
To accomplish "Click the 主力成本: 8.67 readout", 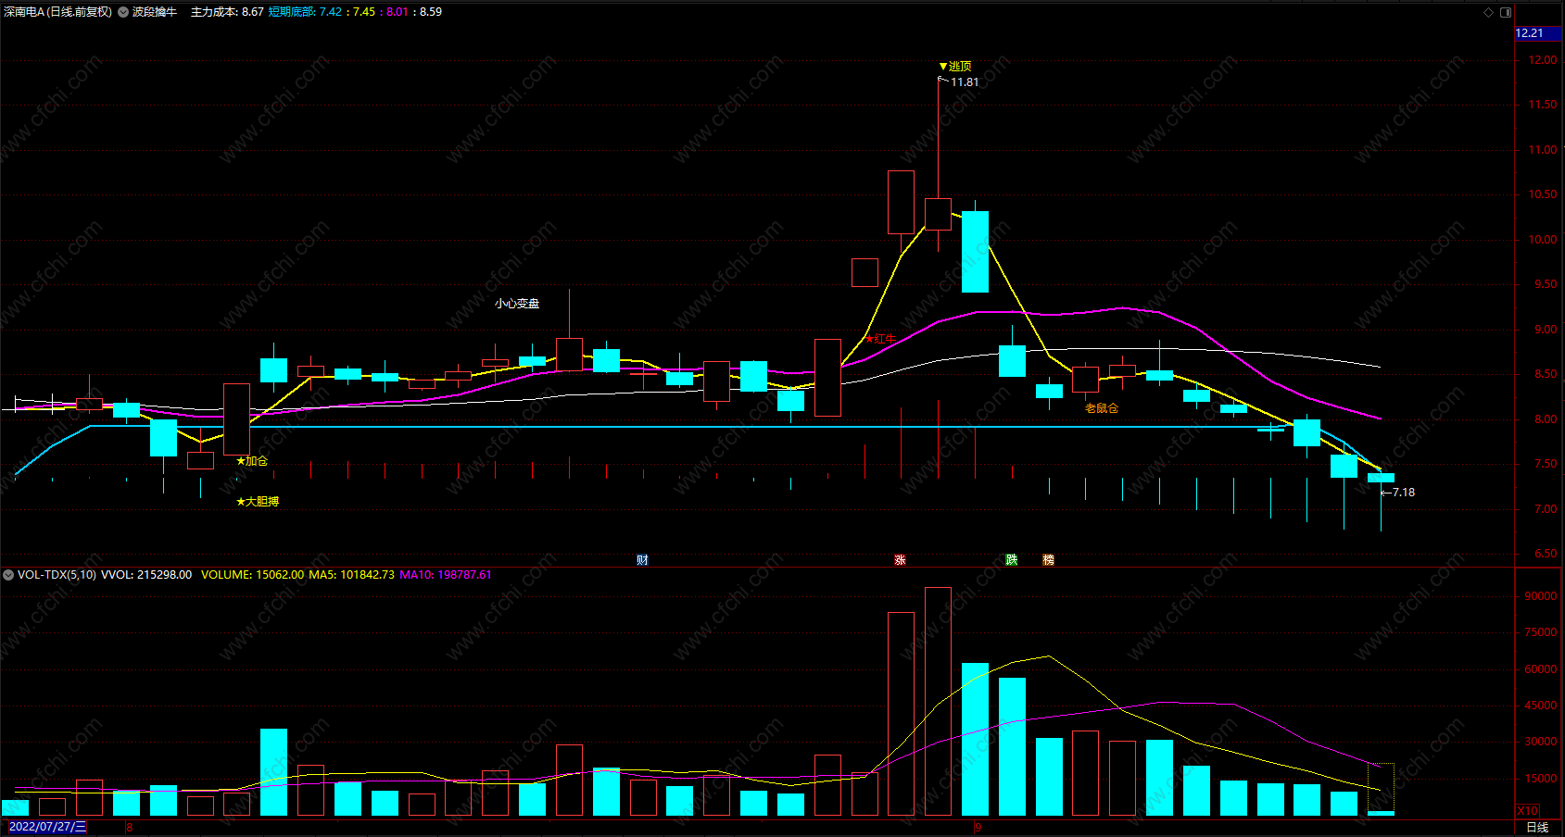I will [x=227, y=12].
